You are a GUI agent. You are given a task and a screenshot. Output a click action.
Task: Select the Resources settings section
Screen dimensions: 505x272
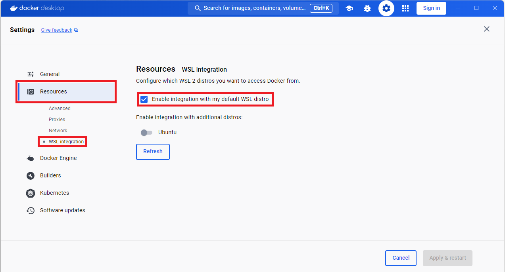click(x=67, y=91)
